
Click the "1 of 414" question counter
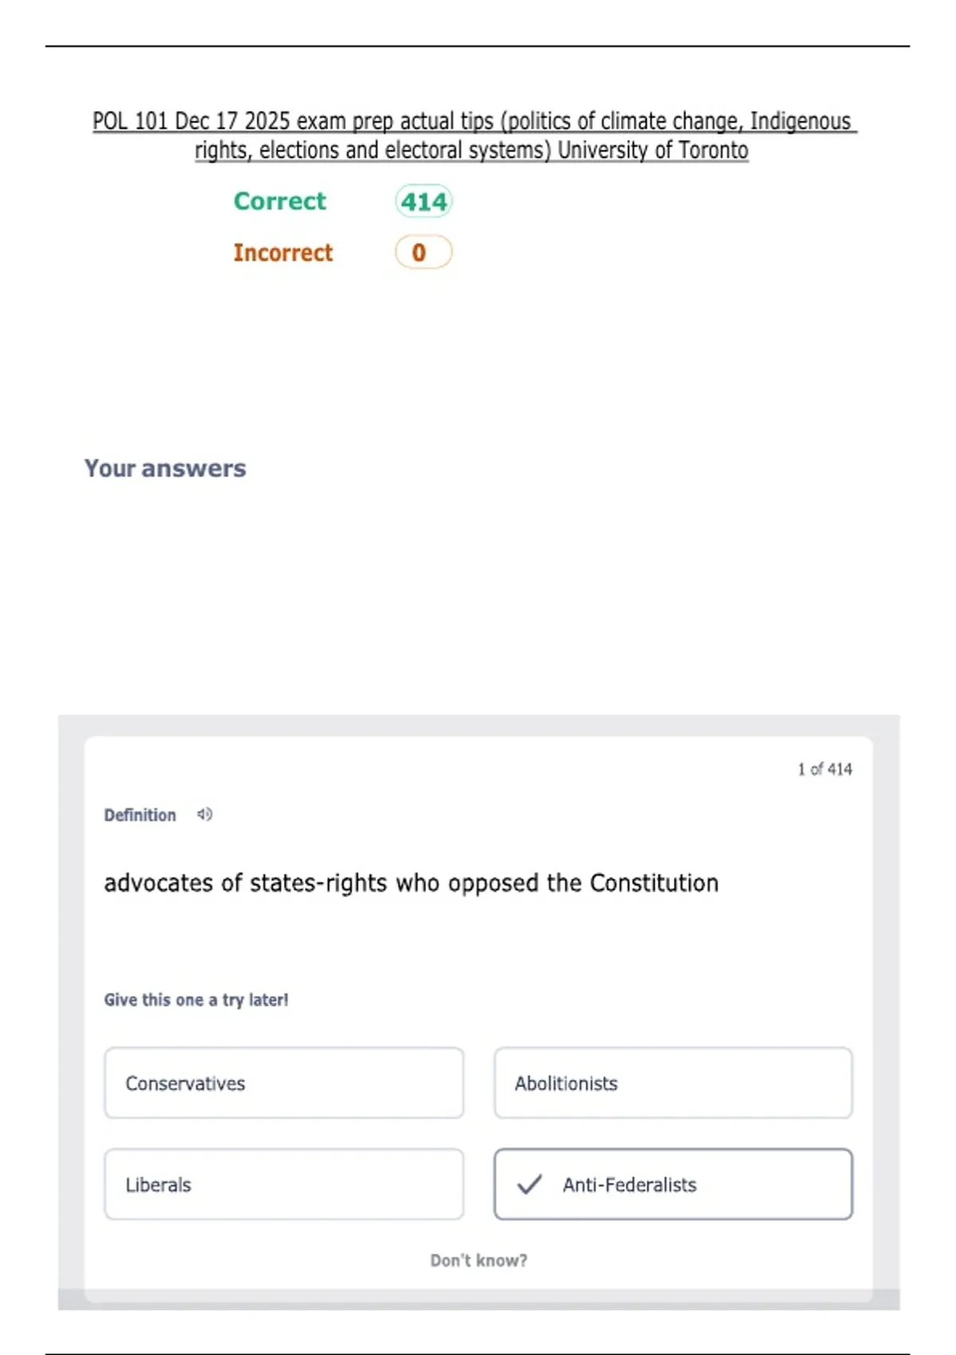825,769
